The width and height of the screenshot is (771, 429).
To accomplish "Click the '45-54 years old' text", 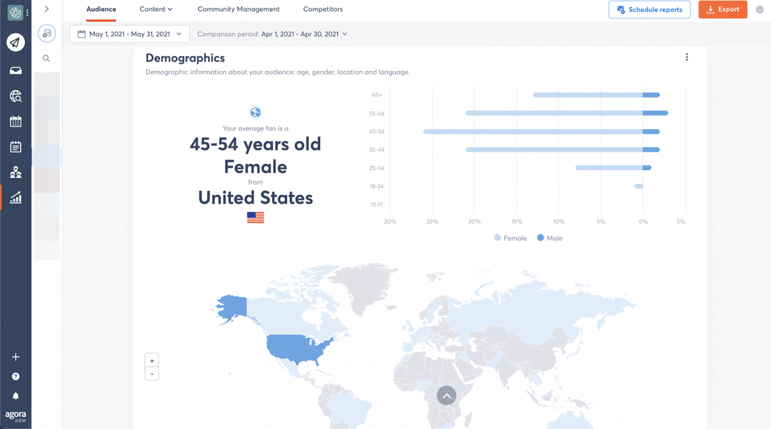I will click(255, 144).
